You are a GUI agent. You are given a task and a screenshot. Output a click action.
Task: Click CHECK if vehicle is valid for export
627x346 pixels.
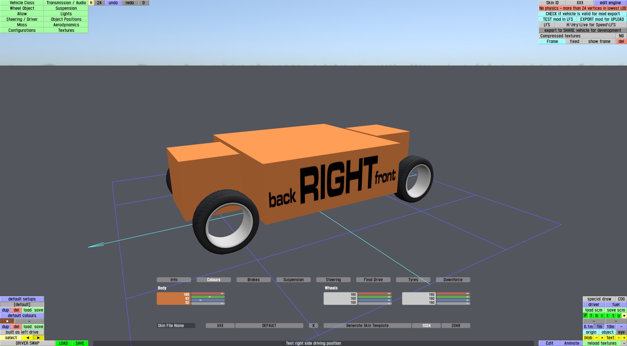(x=582, y=14)
